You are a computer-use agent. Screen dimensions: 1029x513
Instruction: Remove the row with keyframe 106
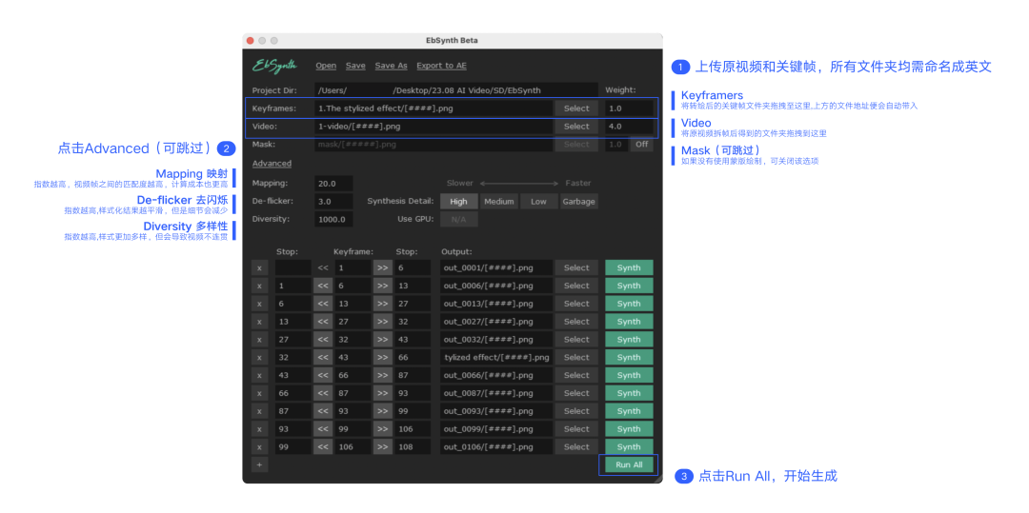(259, 446)
